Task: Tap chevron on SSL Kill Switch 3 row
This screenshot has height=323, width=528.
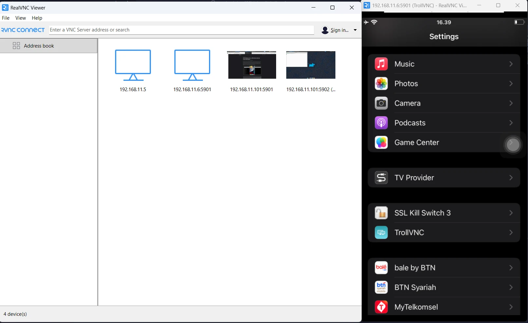Action: coord(511,213)
